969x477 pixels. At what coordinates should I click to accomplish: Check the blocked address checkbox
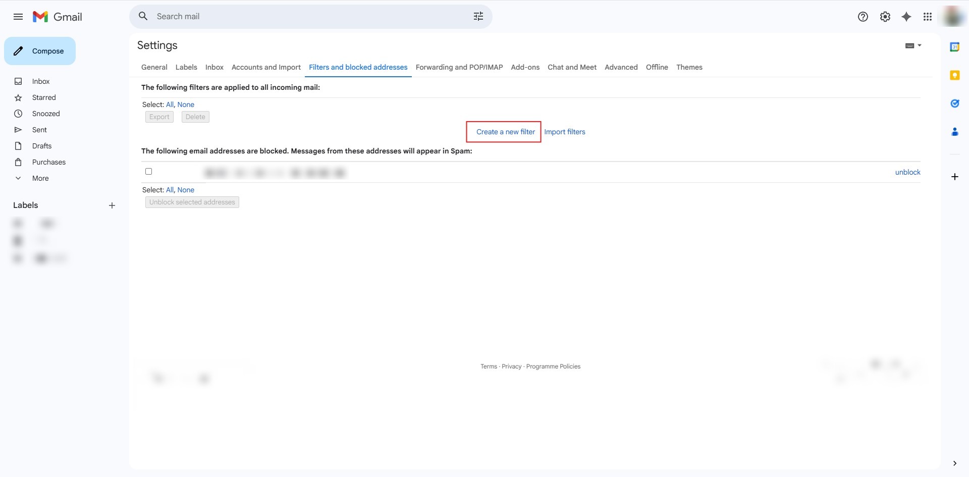click(x=148, y=172)
